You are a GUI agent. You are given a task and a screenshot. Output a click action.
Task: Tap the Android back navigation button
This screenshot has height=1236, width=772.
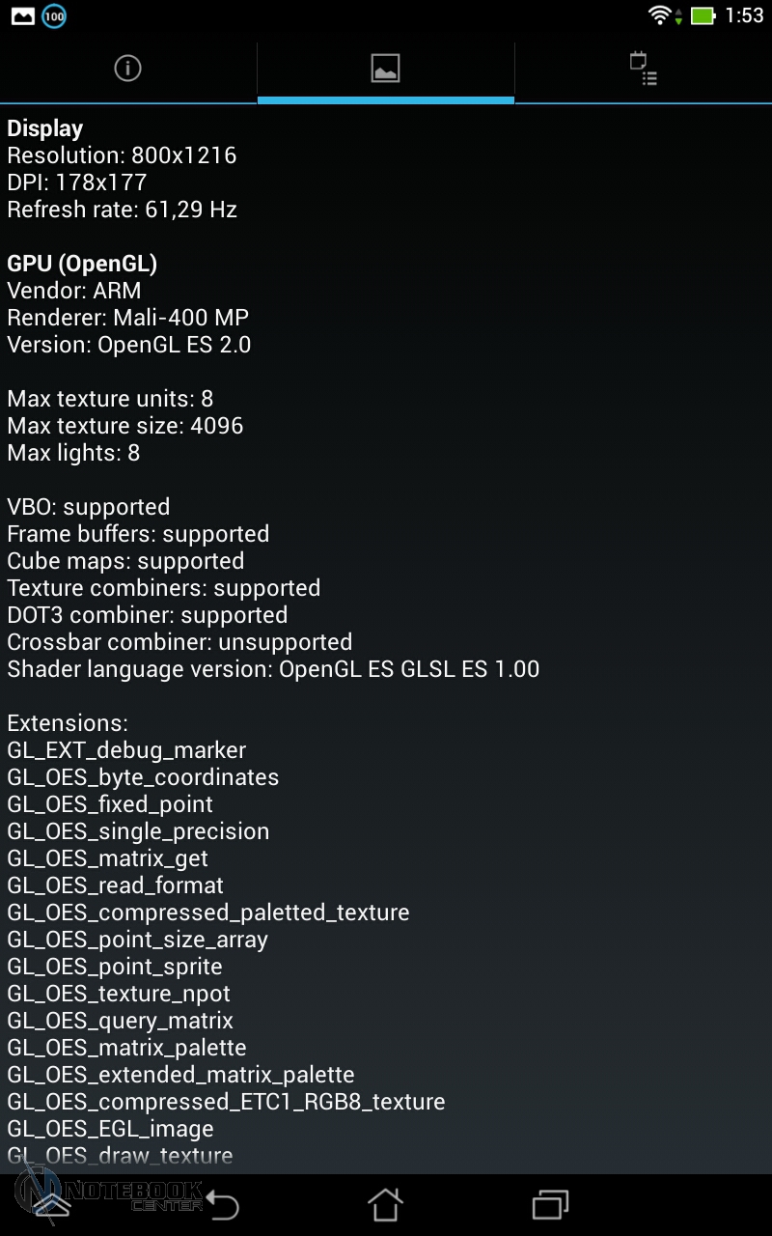coord(223,1204)
